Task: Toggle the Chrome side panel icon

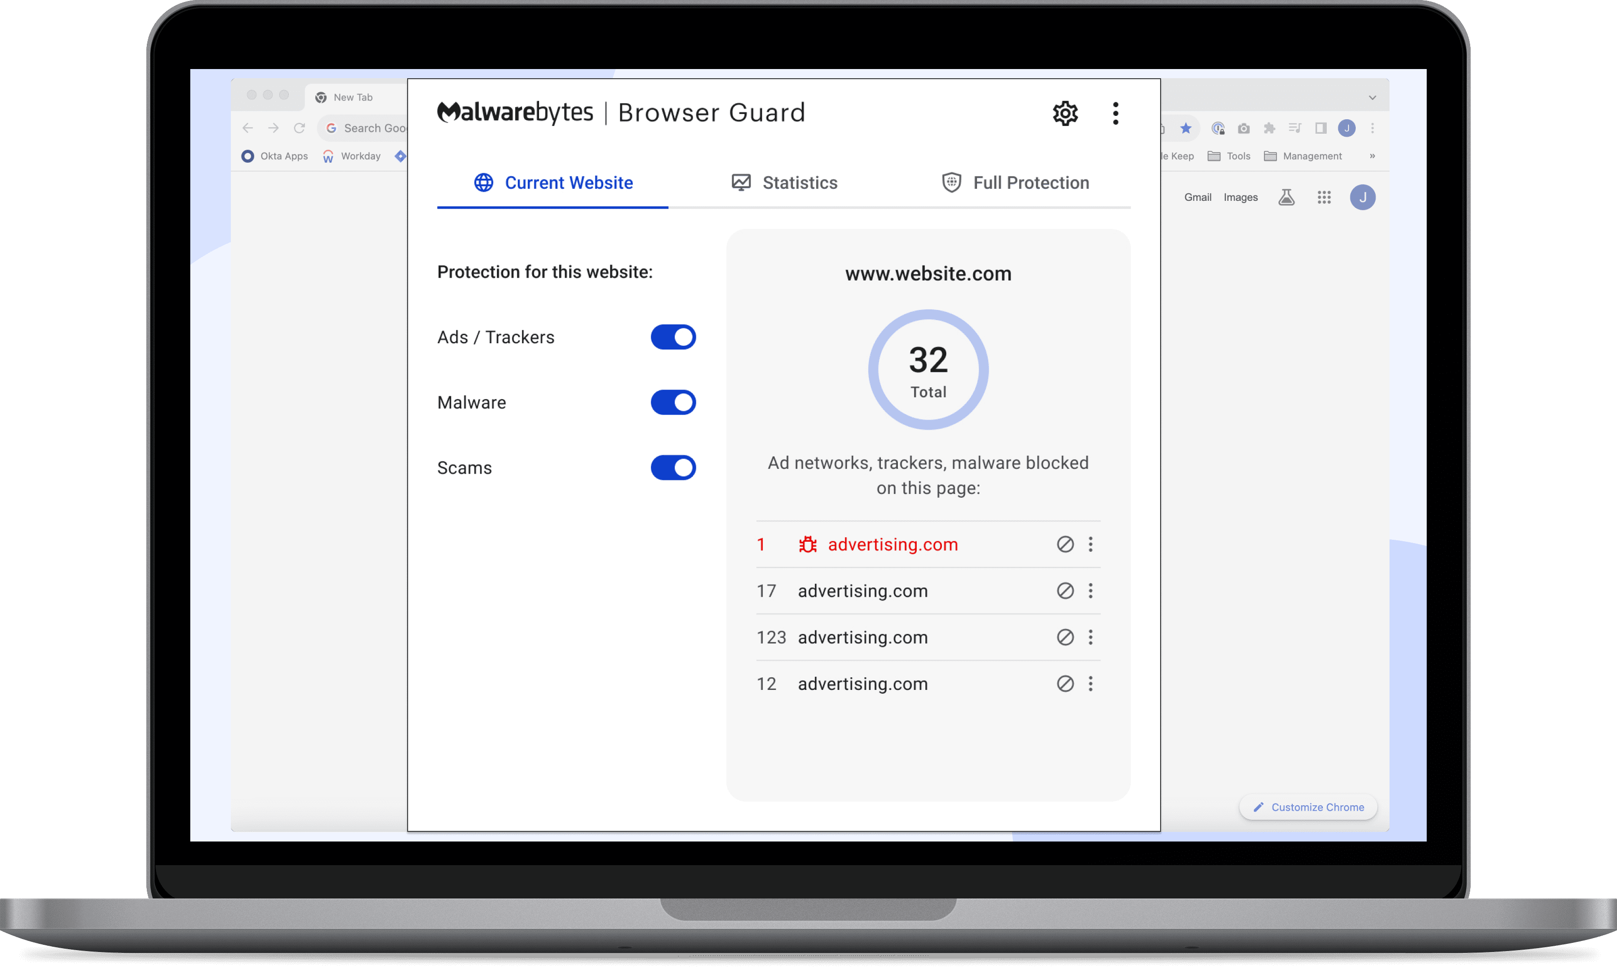Action: [x=1321, y=128]
